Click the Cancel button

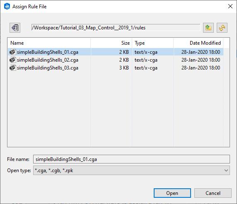point(213,193)
